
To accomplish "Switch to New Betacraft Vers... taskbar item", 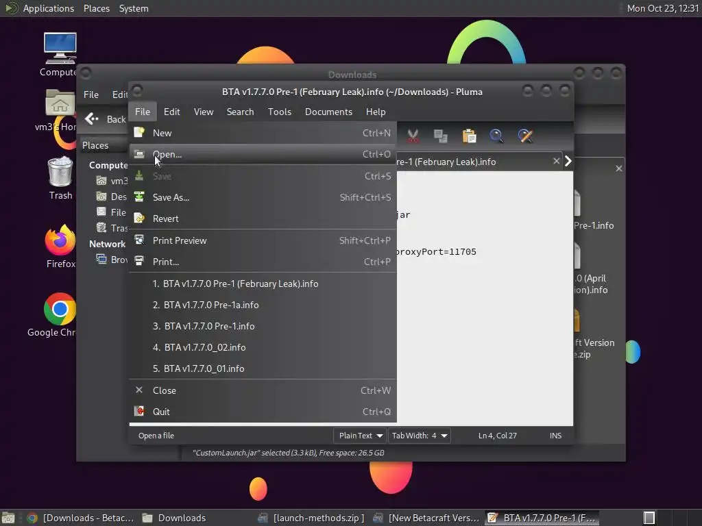I will tap(426, 518).
